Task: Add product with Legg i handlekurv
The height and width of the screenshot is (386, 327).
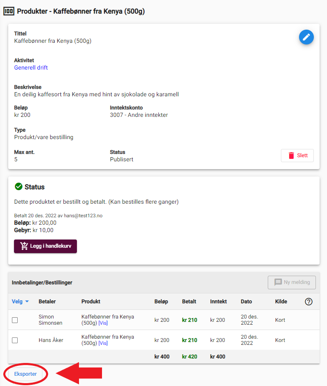Action: pyautogui.click(x=46, y=246)
